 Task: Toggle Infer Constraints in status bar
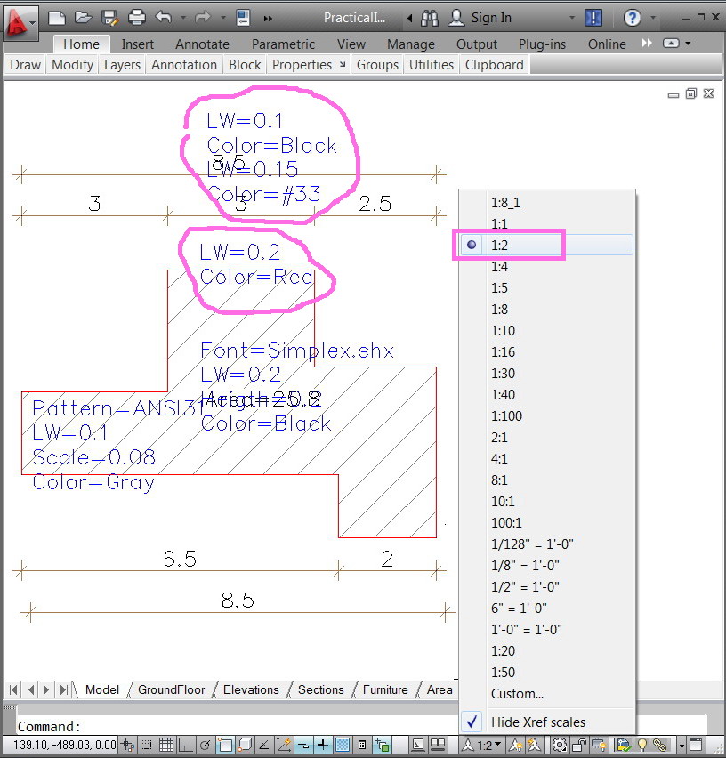(x=127, y=745)
